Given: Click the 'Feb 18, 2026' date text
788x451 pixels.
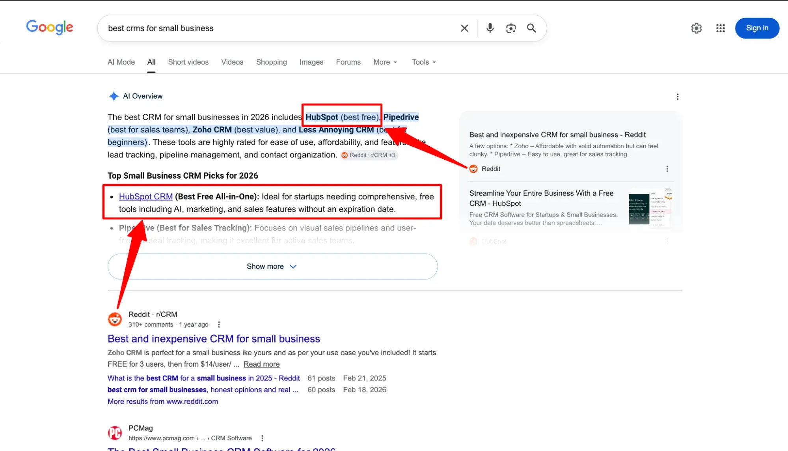Looking at the screenshot, I should [x=365, y=389].
